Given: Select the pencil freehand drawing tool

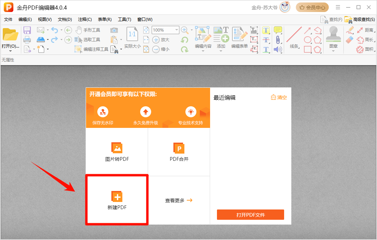Looking at the screenshot, I should [350, 30].
